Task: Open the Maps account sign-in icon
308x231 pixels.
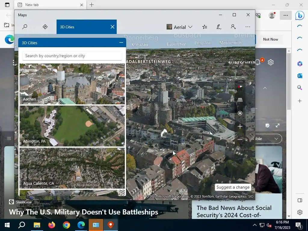Action: tap(233, 27)
